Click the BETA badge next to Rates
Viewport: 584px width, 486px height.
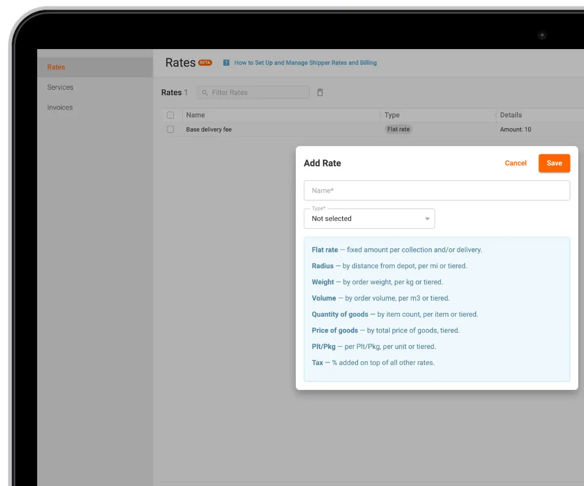(205, 62)
